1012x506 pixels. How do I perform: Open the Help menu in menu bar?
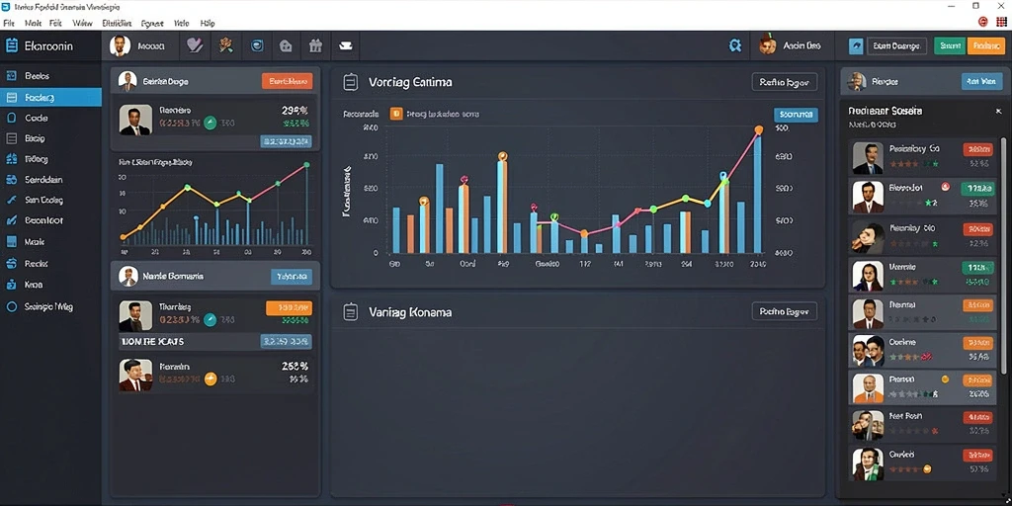208,23
